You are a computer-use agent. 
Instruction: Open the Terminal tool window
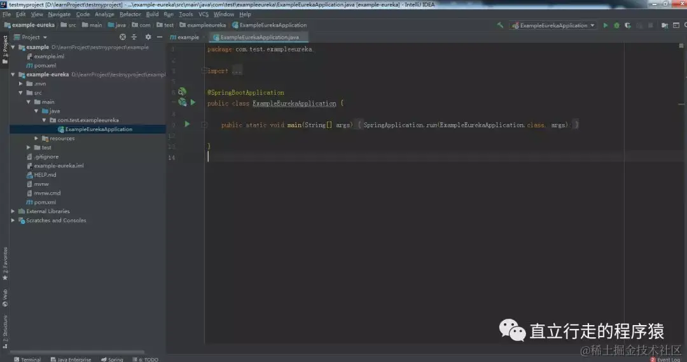point(27,359)
